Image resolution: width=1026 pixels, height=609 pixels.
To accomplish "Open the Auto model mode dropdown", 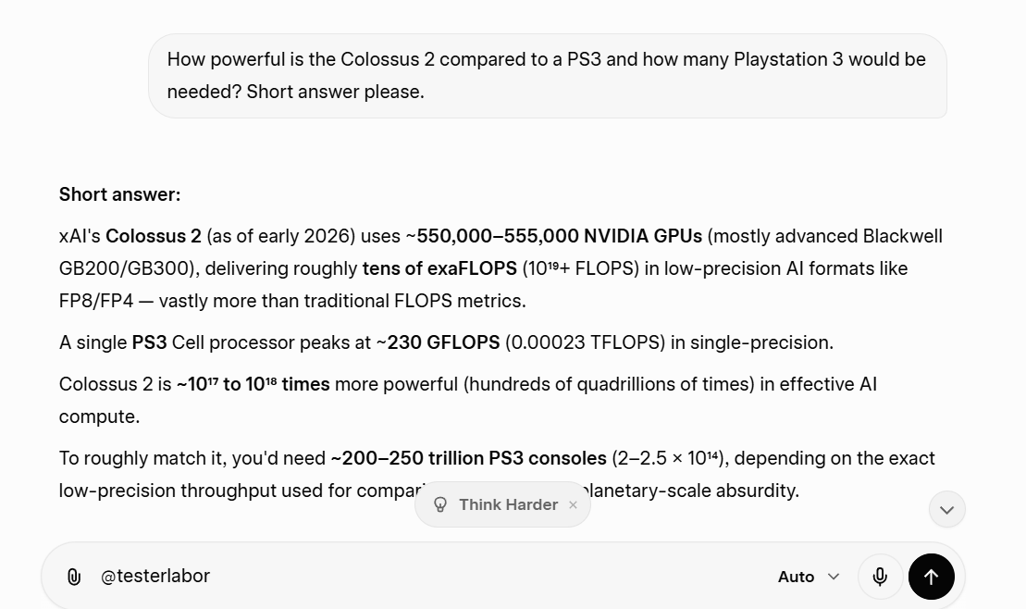I will (808, 577).
